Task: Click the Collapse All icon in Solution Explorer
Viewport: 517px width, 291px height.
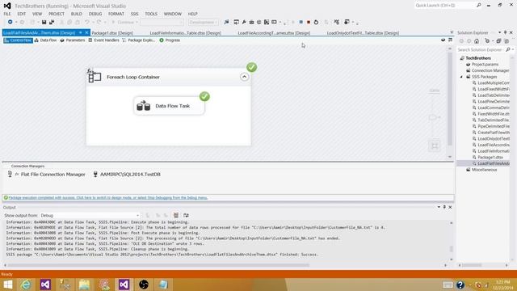Action: [499, 41]
